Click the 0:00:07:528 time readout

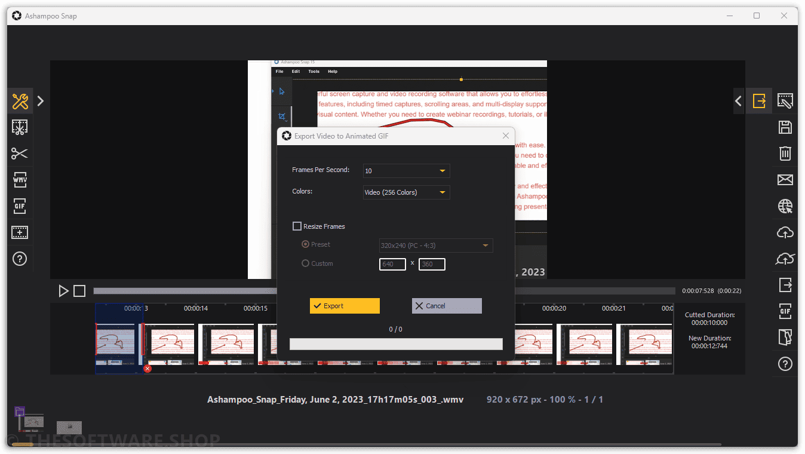tap(698, 291)
